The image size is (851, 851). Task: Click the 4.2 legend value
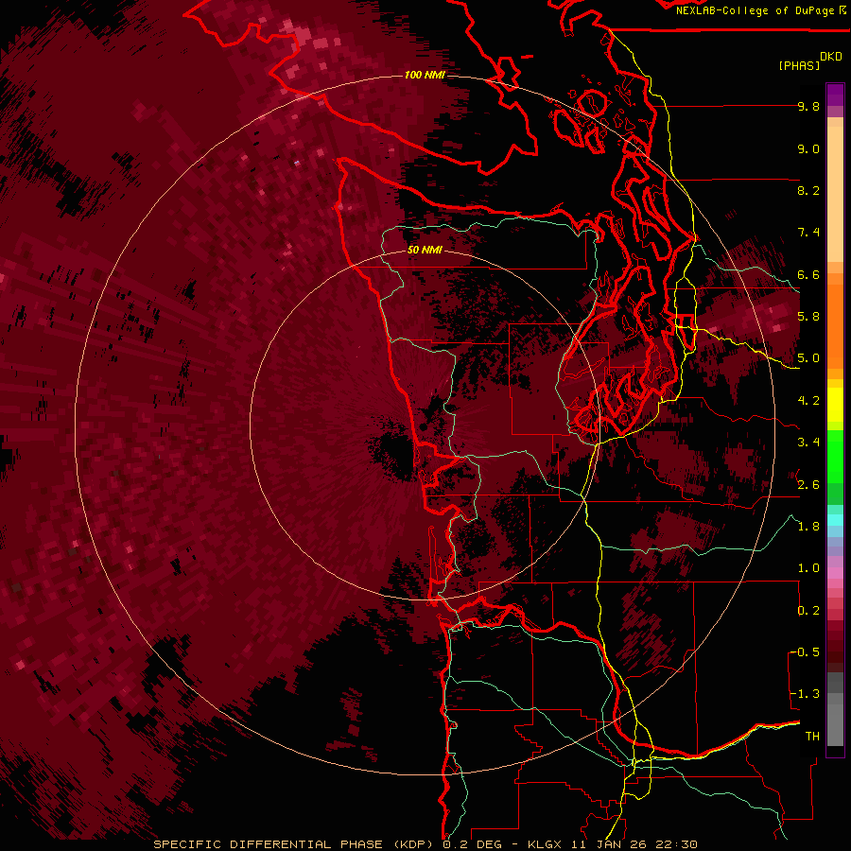point(808,401)
